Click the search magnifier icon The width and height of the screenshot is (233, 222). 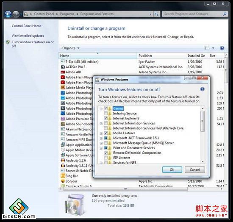pos(225,14)
